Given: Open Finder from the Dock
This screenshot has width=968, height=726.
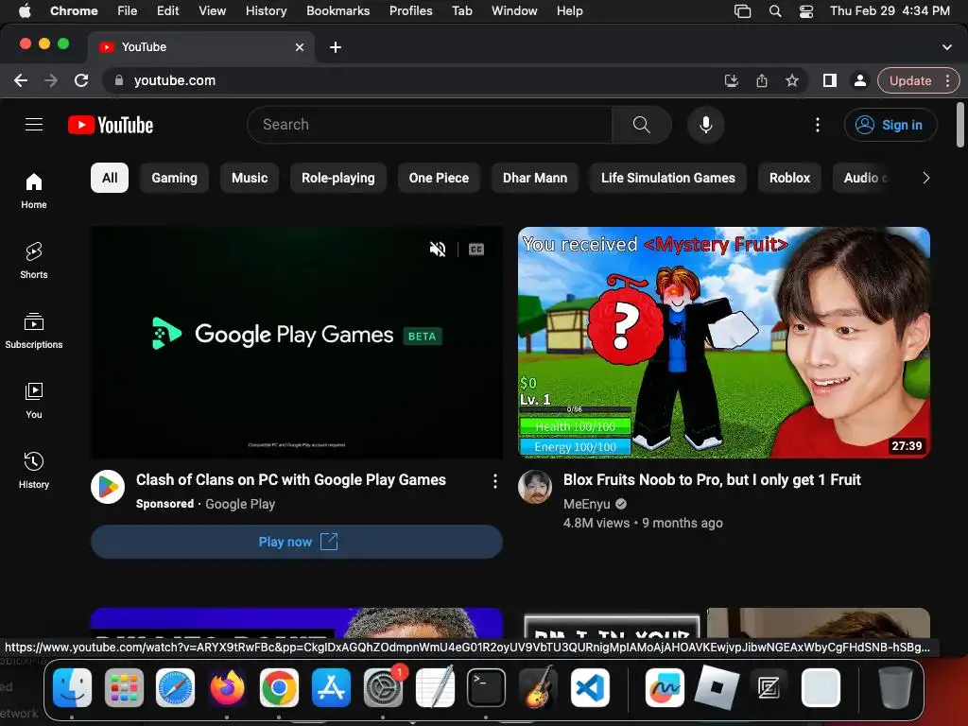Looking at the screenshot, I should [x=72, y=687].
